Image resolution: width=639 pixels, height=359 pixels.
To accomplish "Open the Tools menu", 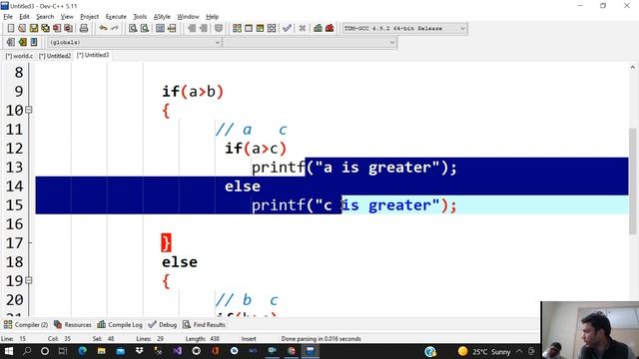I will (x=140, y=17).
